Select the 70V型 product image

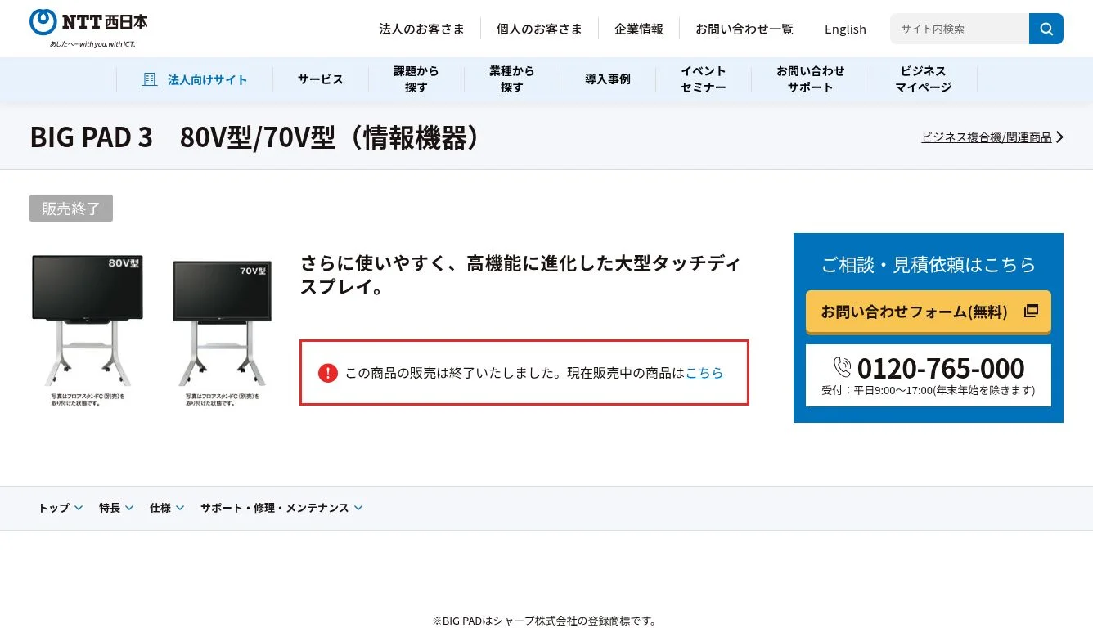[x=223, y=334]
